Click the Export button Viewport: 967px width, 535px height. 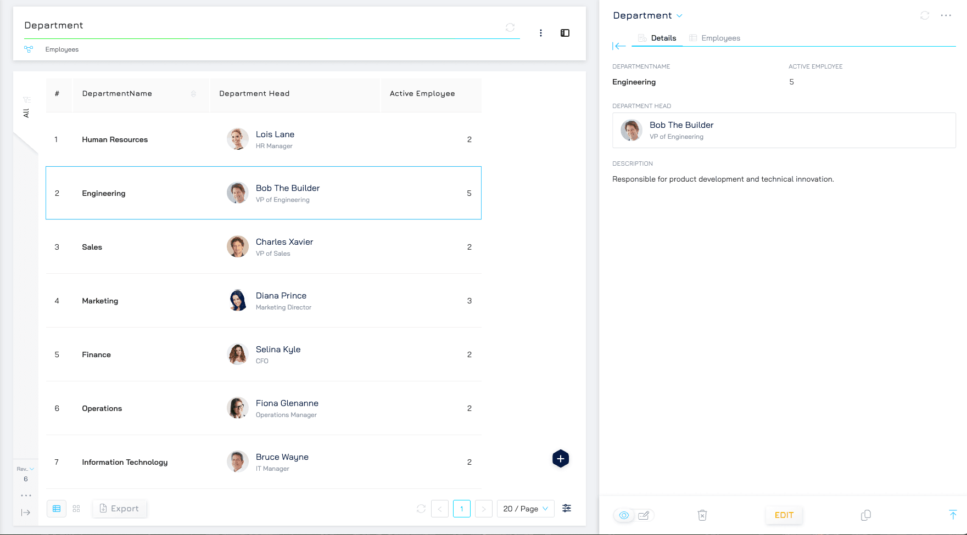(119, 509)
